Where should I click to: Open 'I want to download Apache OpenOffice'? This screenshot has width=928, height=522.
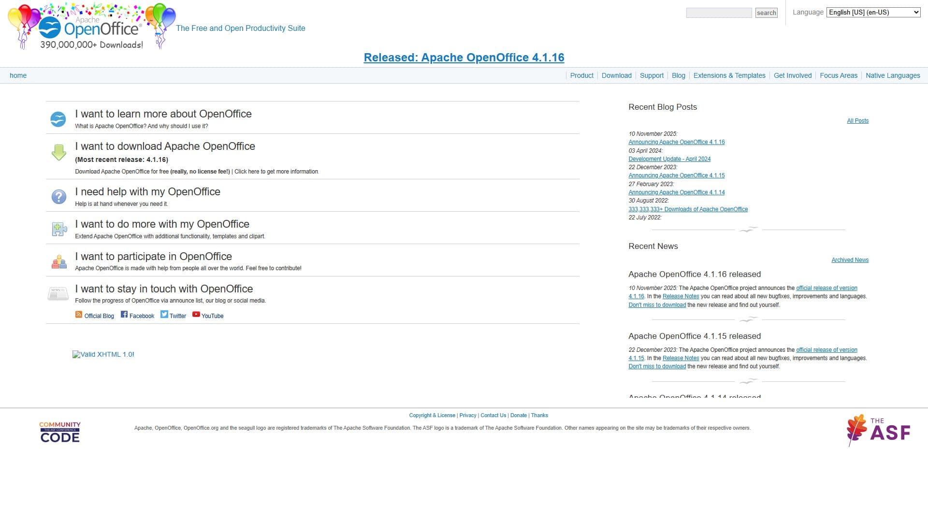(165, 146)
